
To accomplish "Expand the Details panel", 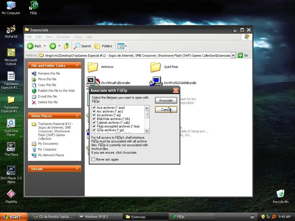I will click(x=77, y=169).
